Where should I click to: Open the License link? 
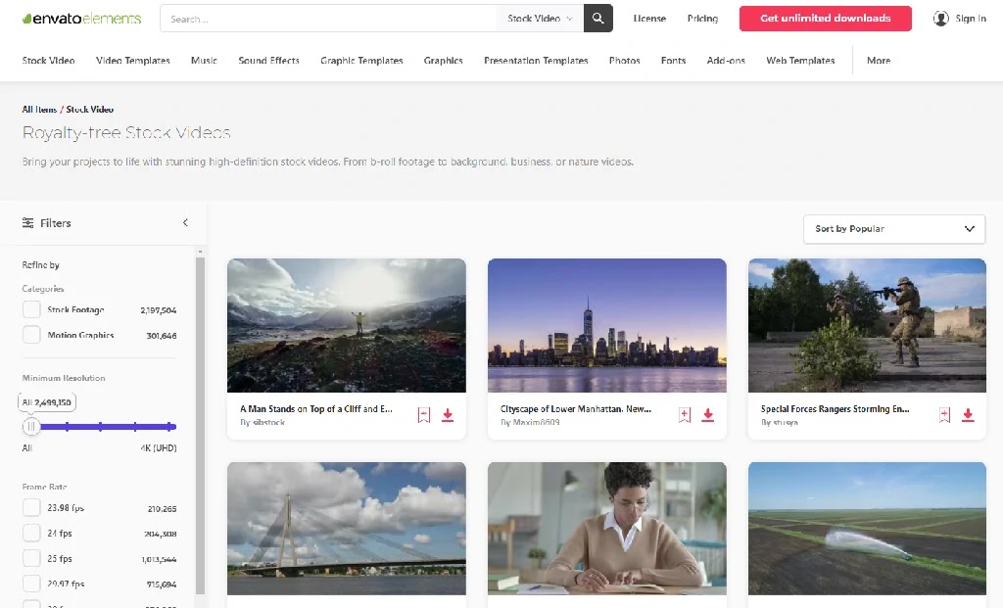coord(649,19)
